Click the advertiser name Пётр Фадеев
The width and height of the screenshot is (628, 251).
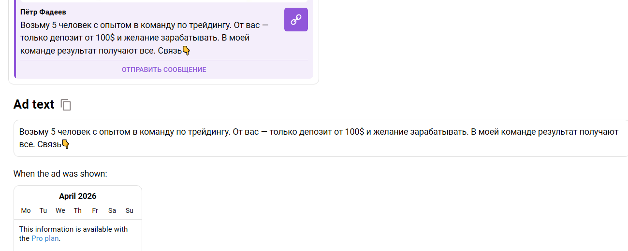[x=44, y=12]
